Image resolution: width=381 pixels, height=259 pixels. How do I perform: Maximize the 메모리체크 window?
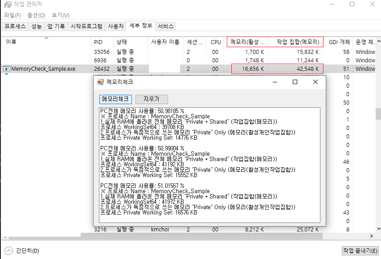(x=295, y=82)
